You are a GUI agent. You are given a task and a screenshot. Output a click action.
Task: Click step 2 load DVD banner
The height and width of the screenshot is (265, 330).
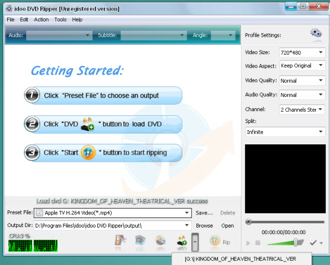[103, 124]
